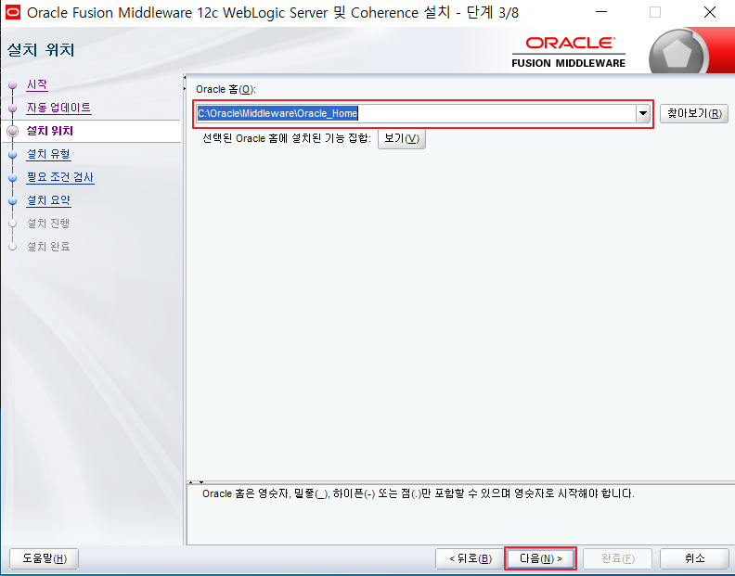The width and height of the screenshot is (735, 576).
Task: Click the Oracle 홈 naming rule message text
Action: click(x=418, y=493)
